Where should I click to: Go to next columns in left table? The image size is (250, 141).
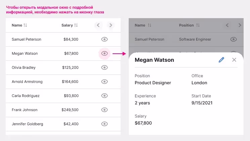coord(111,25)
